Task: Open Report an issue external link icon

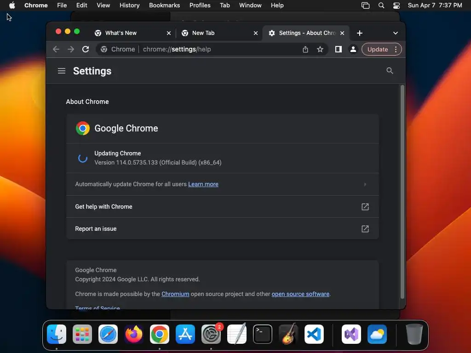Action: (365, 229)
